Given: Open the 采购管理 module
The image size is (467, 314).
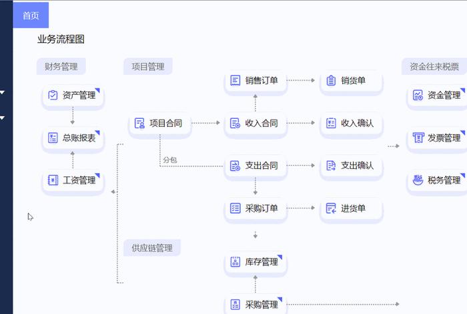Looking at the screenshot, I should [x=255, y=305].
